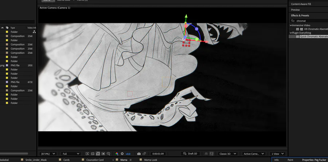
Task: Open the Full resolution dropdown
Action: click(x=71, y=154)
